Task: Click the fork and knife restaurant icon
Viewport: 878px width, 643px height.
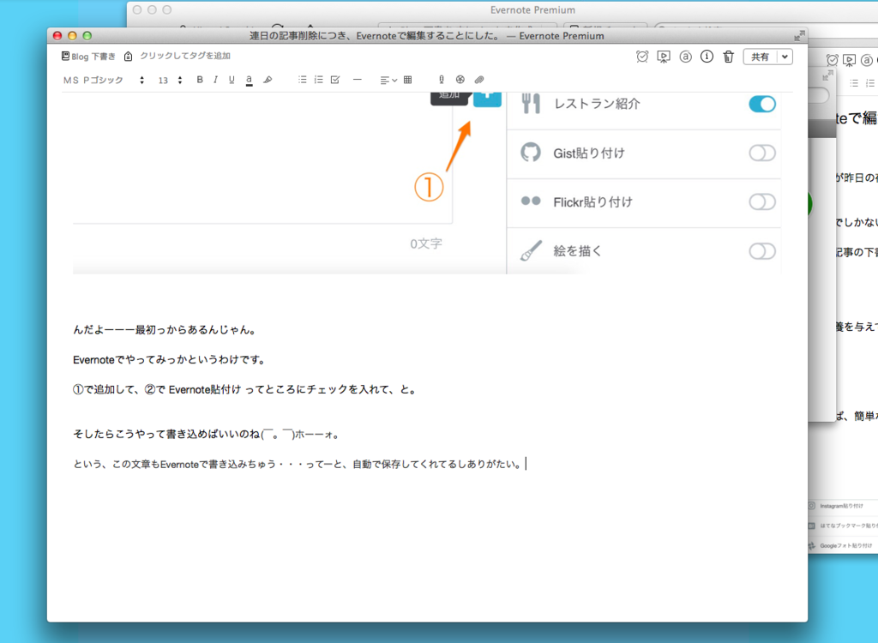Action: click(x=531, y=103)
